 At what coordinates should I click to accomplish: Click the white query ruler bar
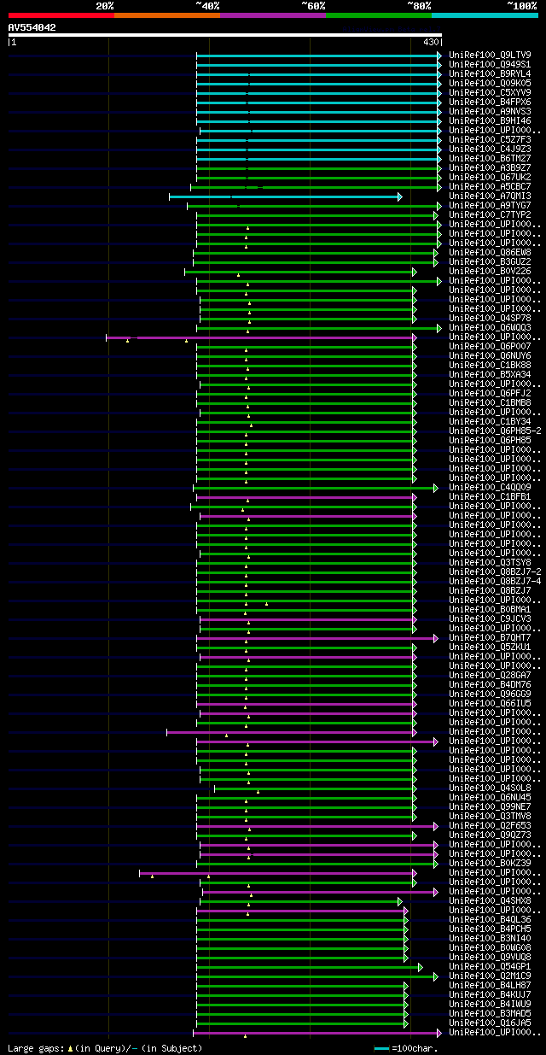tap(225, 35)
